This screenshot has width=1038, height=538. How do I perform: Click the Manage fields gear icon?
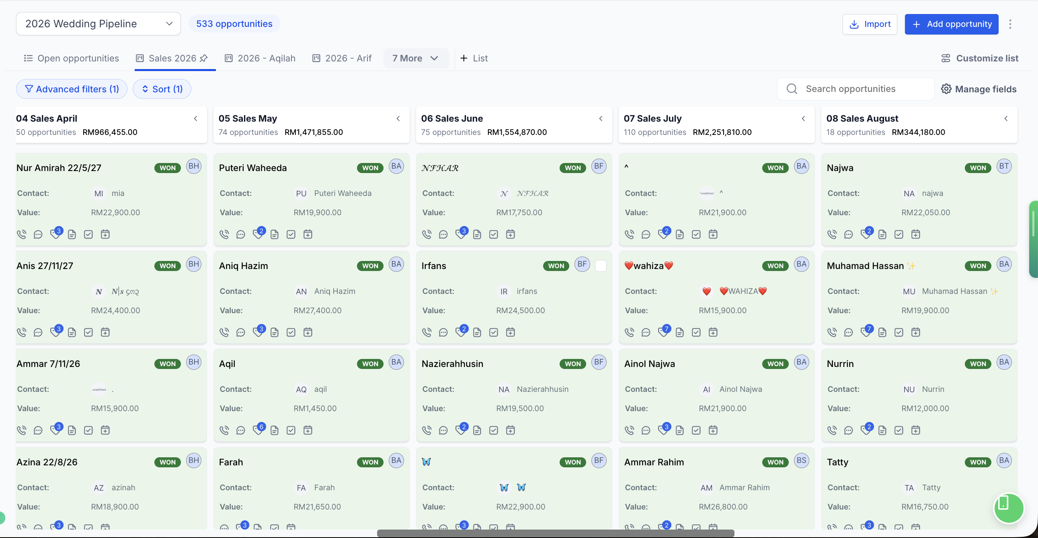pyautogui.click(x=946, y=89)
